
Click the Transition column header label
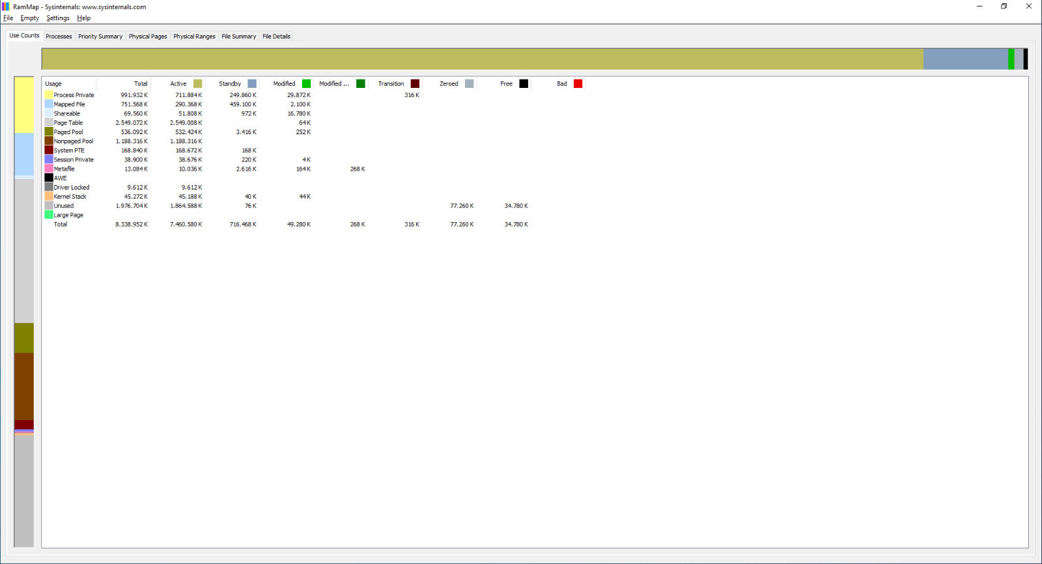[x=391, y=83]
